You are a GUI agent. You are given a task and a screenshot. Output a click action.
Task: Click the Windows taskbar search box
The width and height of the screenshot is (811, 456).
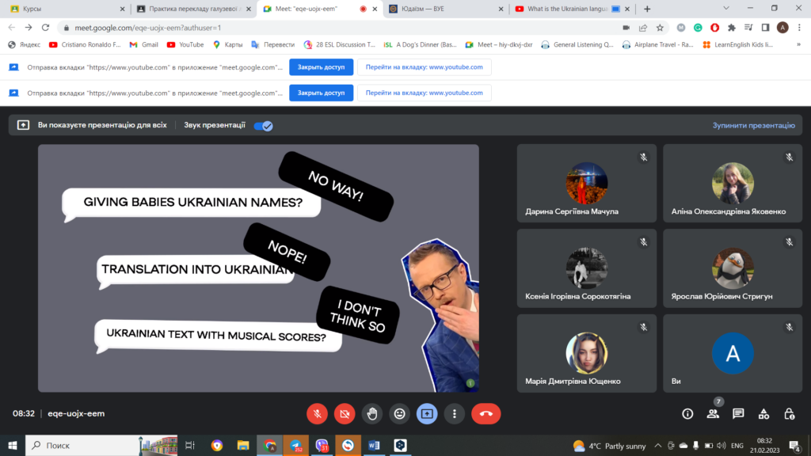[103, 446]
